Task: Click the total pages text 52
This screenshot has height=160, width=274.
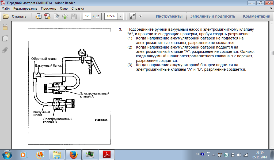Action: pyautogui.click(x=97, y=16)
